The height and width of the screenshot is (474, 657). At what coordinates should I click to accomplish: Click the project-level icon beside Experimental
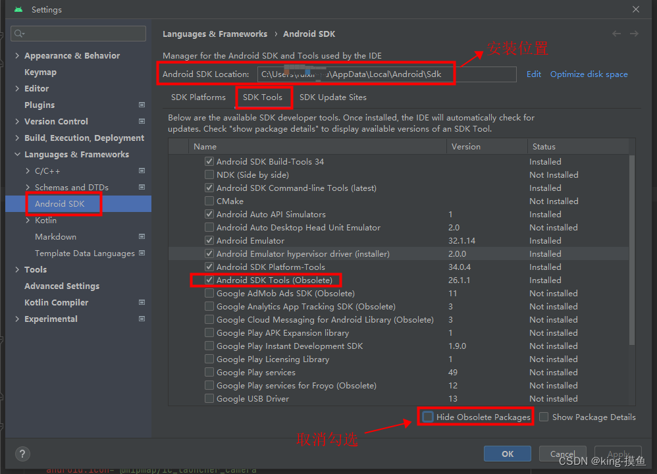coord(142,319)
